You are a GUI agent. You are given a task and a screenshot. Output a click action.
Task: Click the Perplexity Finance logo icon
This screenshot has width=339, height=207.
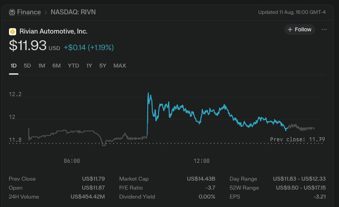(x=12, y=12)
